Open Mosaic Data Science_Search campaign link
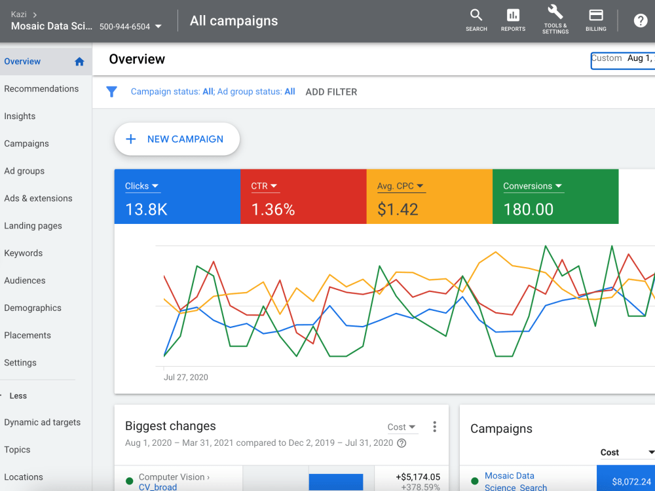The image size is (655, 491). click(x=515, y=481)
